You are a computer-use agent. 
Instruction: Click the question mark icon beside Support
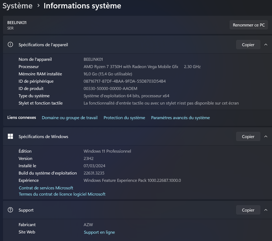pyautogui.click(x=10, y=210)
